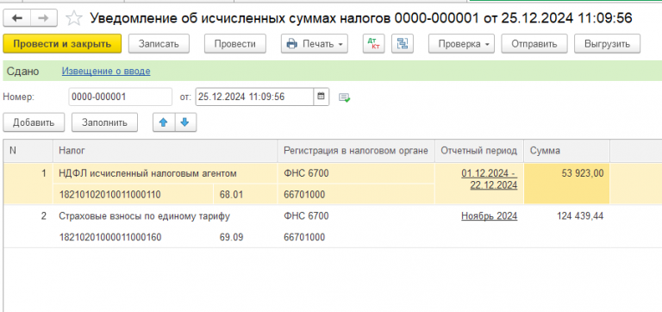The height and width of the screenshot is (312, 662).
Task: Go back with the left arrow button
Action: (17, 18)
